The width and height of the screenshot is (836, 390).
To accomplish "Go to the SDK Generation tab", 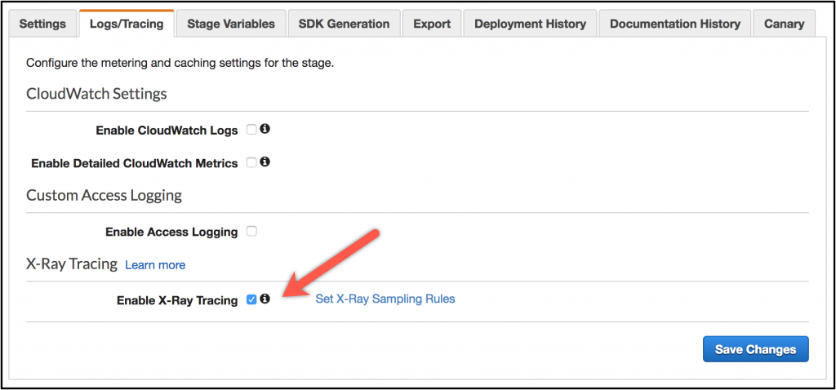I will coord(344,24).
